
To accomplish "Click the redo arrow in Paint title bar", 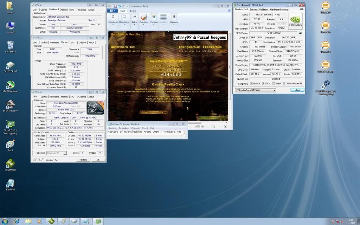I will 123,6.
